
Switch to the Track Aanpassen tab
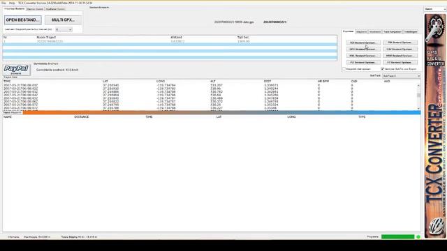[393, 32]
